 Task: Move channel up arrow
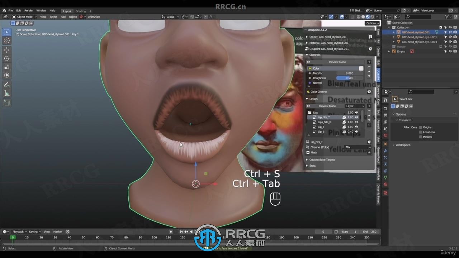click(369, 71)
